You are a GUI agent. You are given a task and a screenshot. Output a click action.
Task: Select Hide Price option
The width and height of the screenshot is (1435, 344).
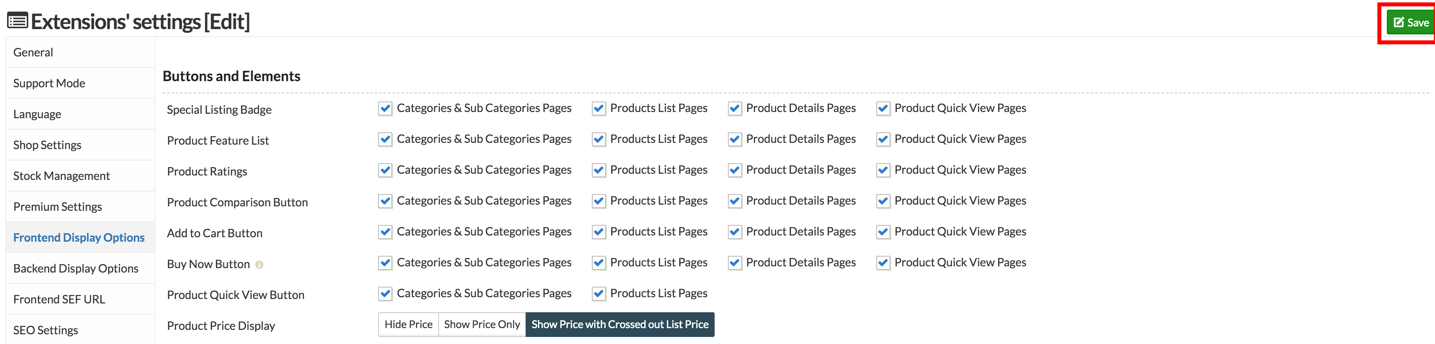408,325
